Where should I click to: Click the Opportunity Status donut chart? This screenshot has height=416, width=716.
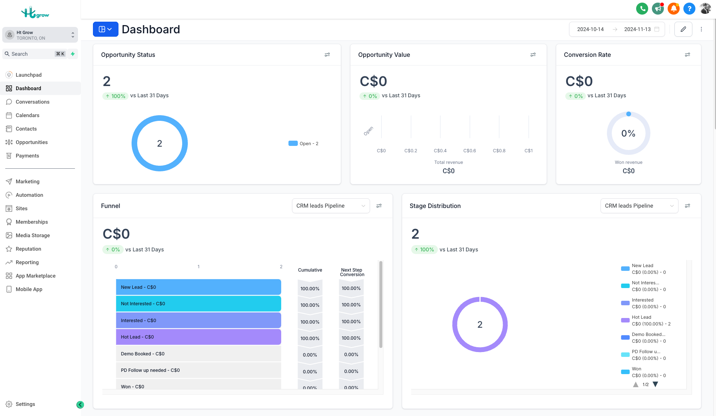click(x=160, y=143)
